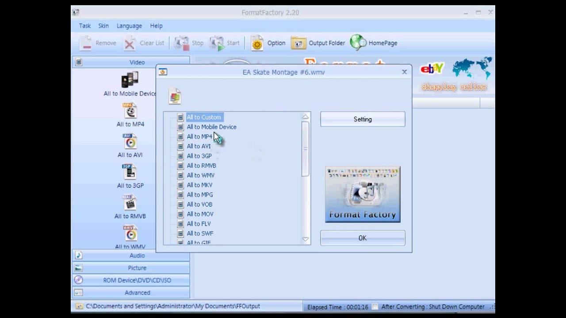Open the Output Folder icon
Viewport: 566px width, 318px height.
coord(298,43)
